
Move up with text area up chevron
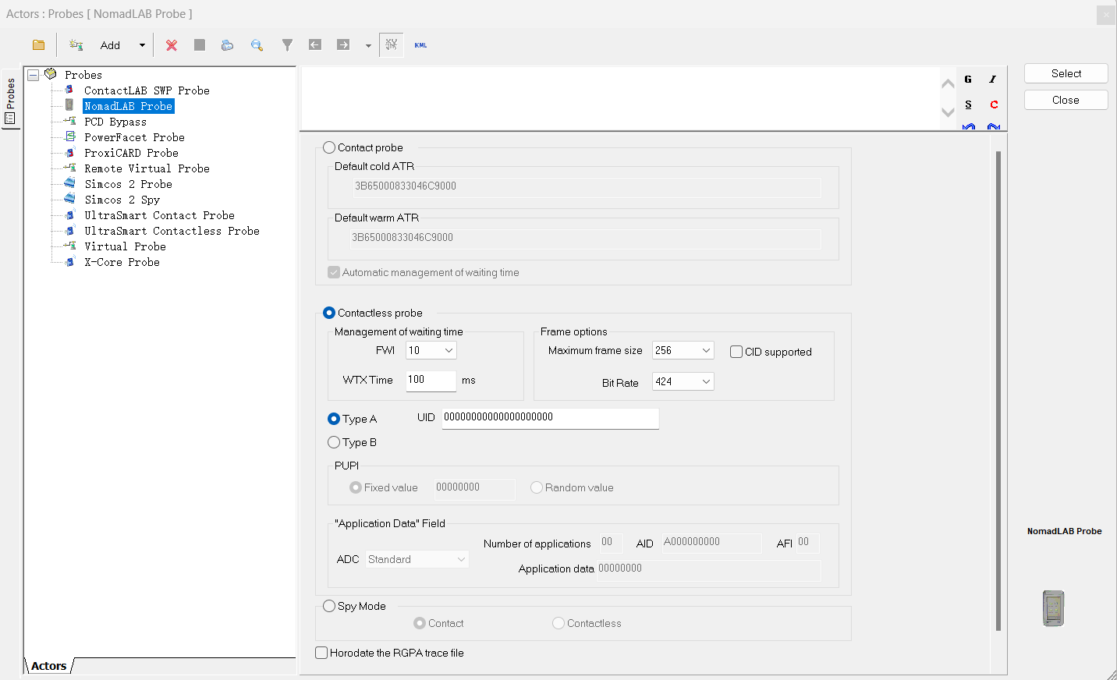(948, 83)
